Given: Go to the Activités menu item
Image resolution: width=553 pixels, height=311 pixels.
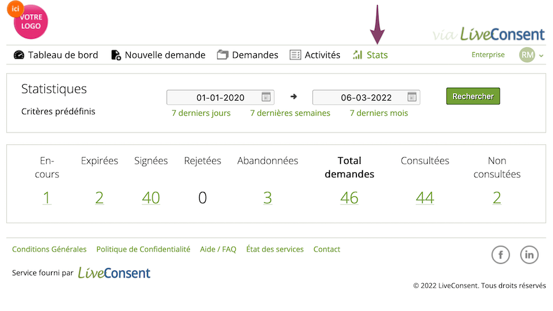Looking at the screenshot, I should (x=322, y=55).
